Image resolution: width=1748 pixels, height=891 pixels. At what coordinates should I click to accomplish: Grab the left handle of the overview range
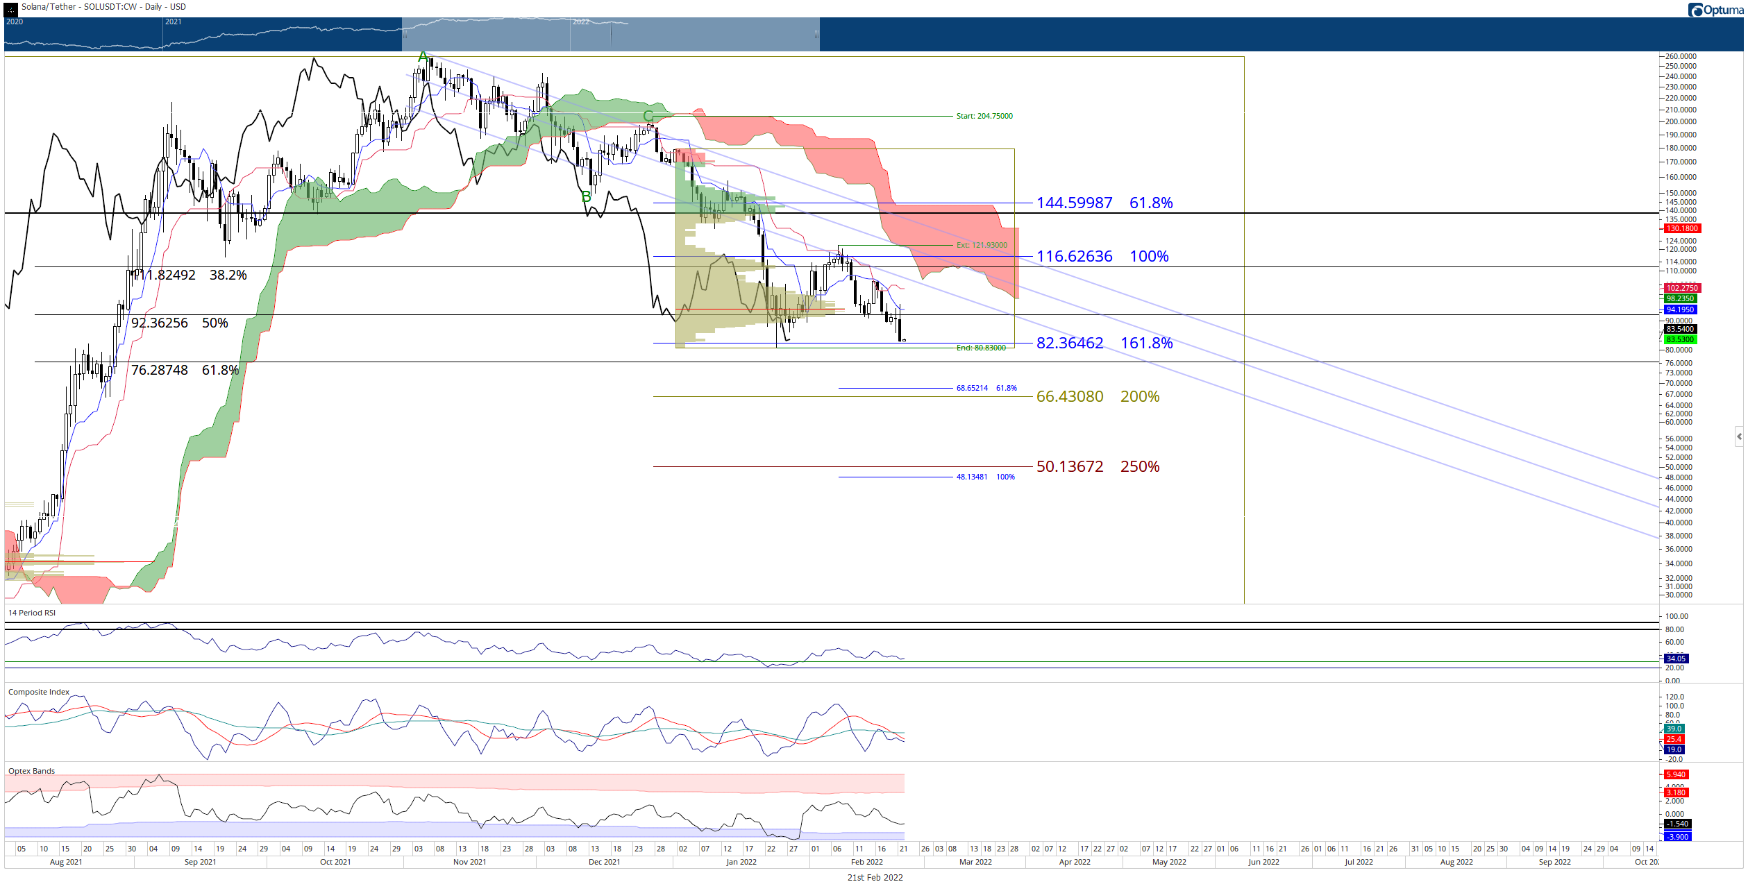(404, 34)
